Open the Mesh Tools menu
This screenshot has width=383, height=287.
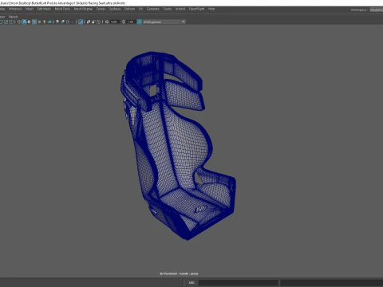[x=62, y=9]
